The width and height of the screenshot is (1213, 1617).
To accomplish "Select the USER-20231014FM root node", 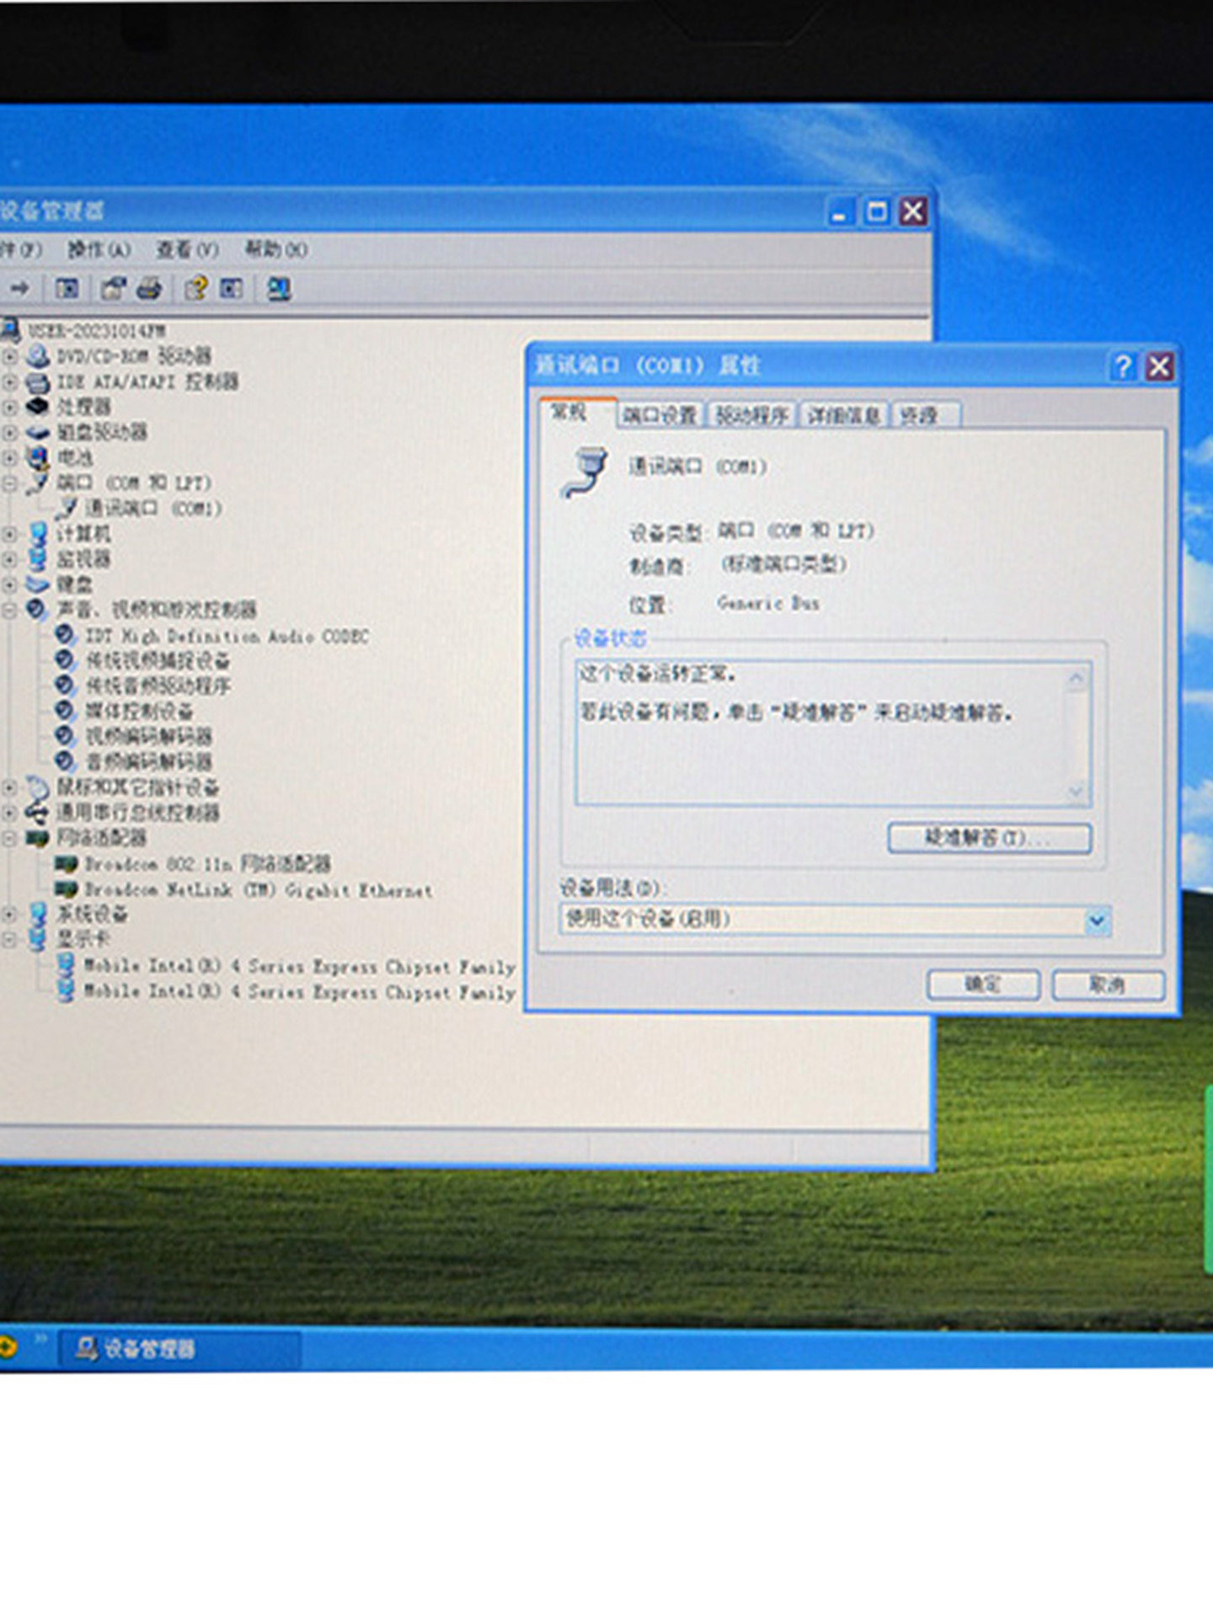I will pos(97,330).
